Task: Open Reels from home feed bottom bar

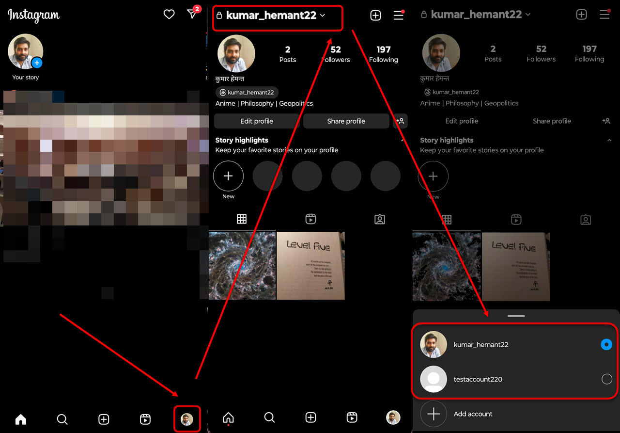Action: pyautogui.click(x=145, y=419)
